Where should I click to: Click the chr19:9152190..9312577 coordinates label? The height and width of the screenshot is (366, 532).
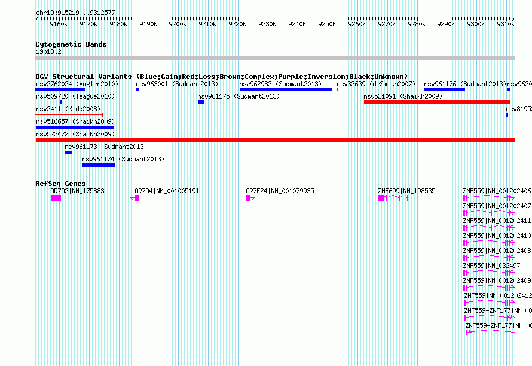click(76, 13)
